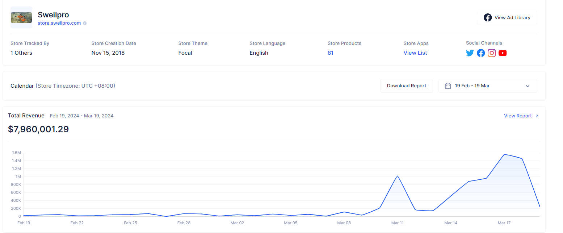Click the Mar 02 x-axis label
This screenshot has width=563, height=233.
(237, 223)
